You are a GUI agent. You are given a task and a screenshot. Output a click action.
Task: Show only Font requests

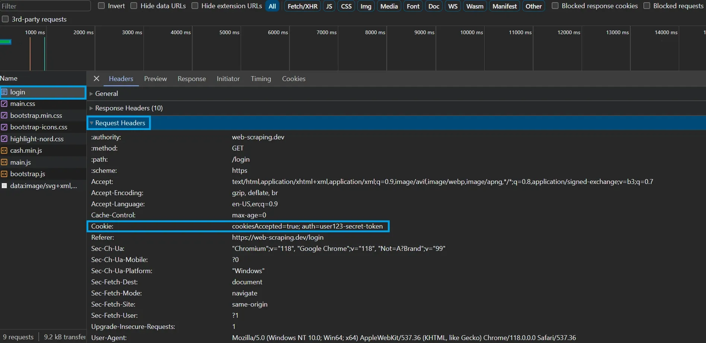click(412, 6)
